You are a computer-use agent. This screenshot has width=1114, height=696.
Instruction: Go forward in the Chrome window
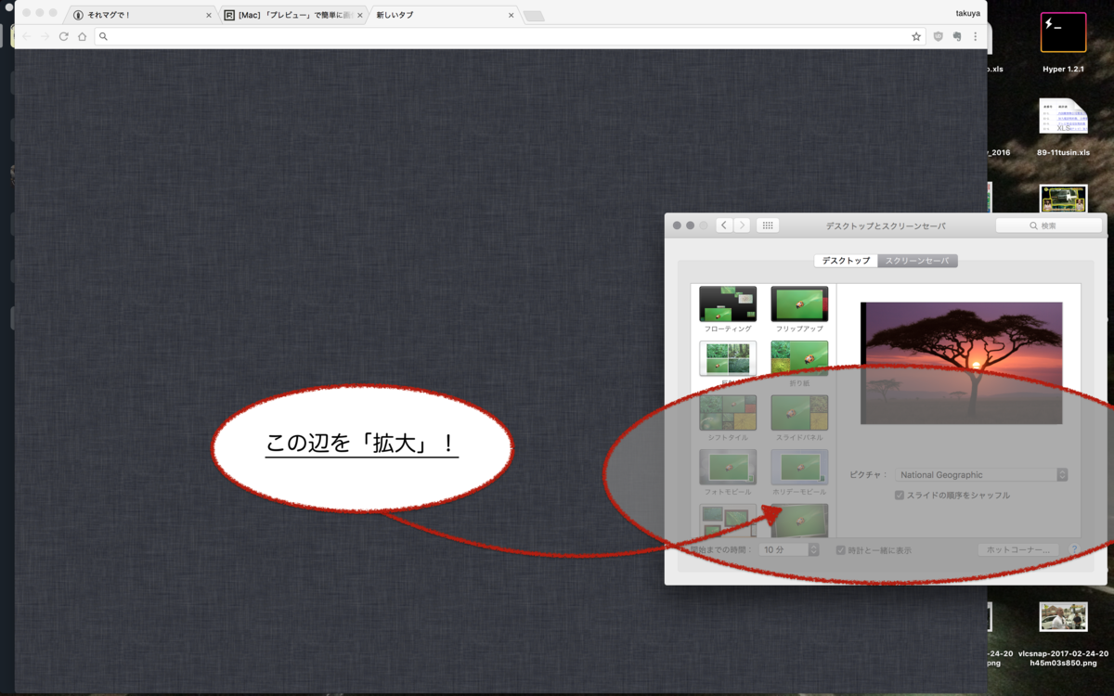[x=45, y=36]
